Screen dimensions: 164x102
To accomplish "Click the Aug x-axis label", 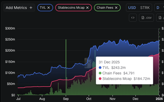I will [x=42, y=99].
